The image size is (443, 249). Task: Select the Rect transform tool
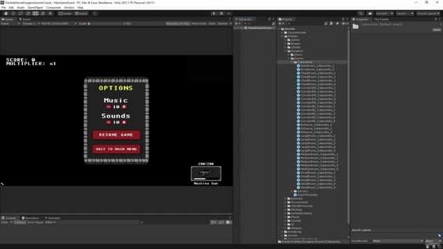click(35, 13)
